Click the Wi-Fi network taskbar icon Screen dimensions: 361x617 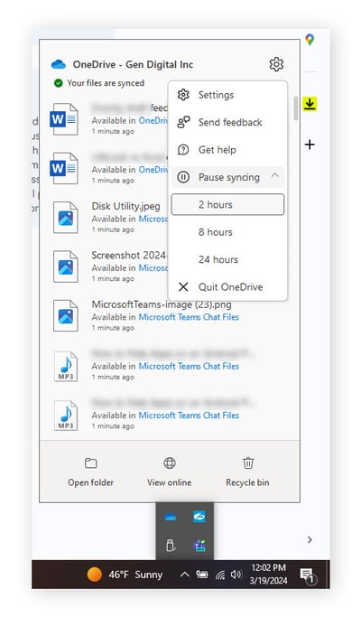[220, 575]
